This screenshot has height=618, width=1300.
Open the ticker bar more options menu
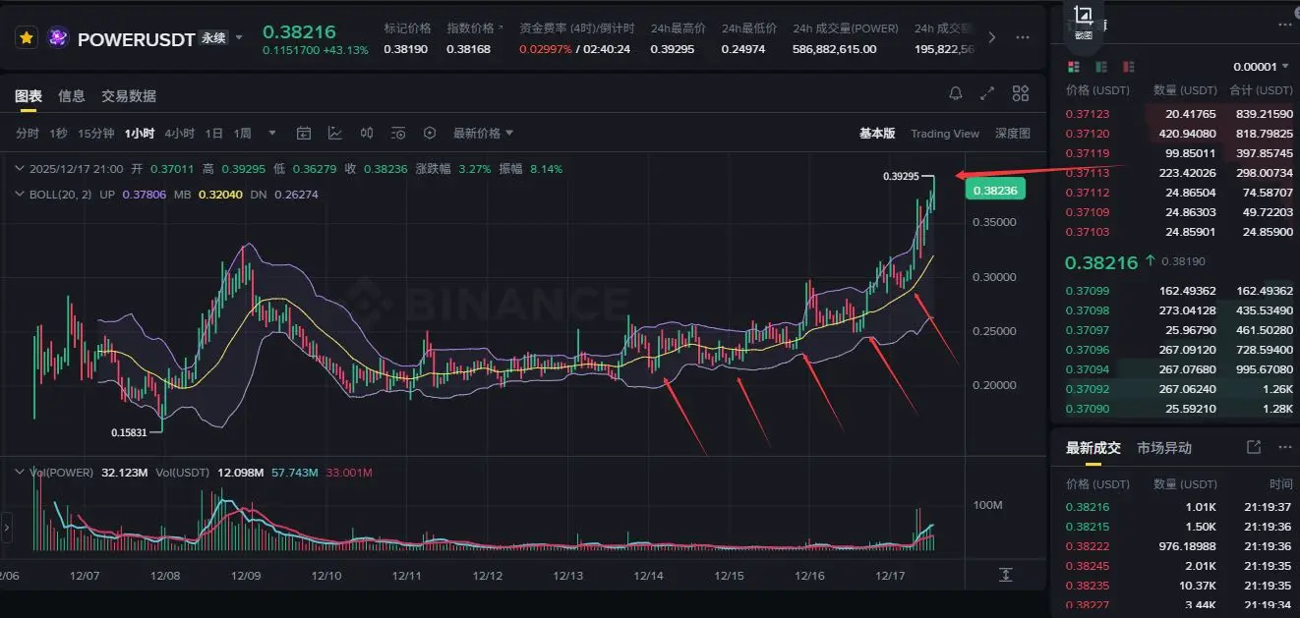click(1023, 37)
